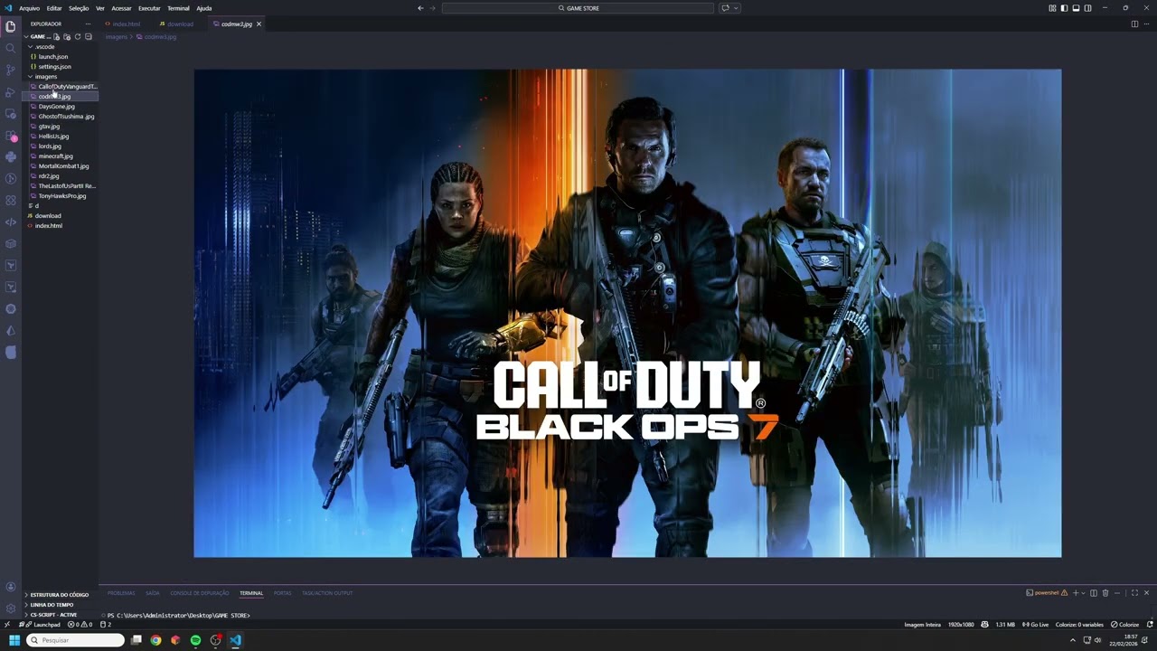Image resolution: width=1157 pixels, height=651 pixels.
Task: Split the terminal panel
Action: click(1094, 593)
